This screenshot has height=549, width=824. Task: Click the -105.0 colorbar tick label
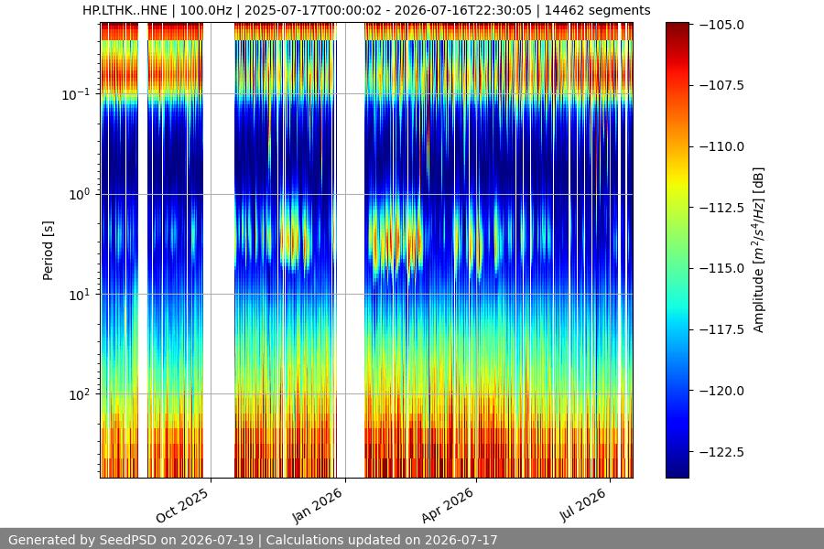point(721,25)
